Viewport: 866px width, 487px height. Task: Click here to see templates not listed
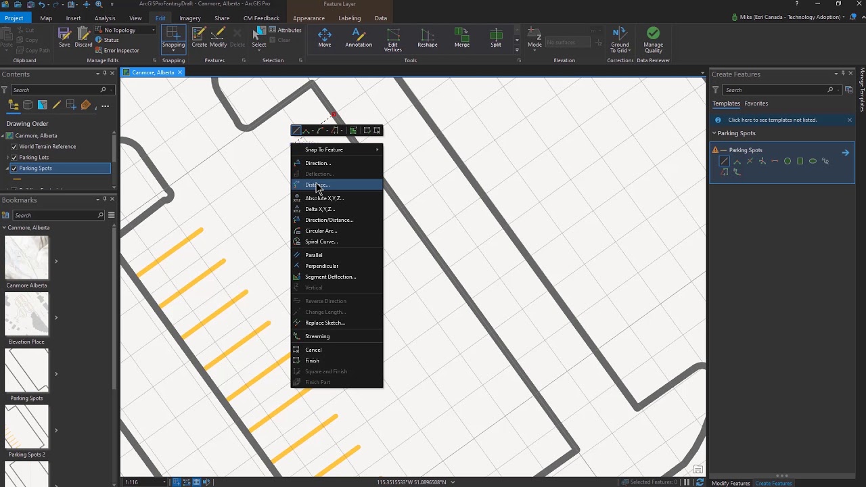(x=772, y=120)
